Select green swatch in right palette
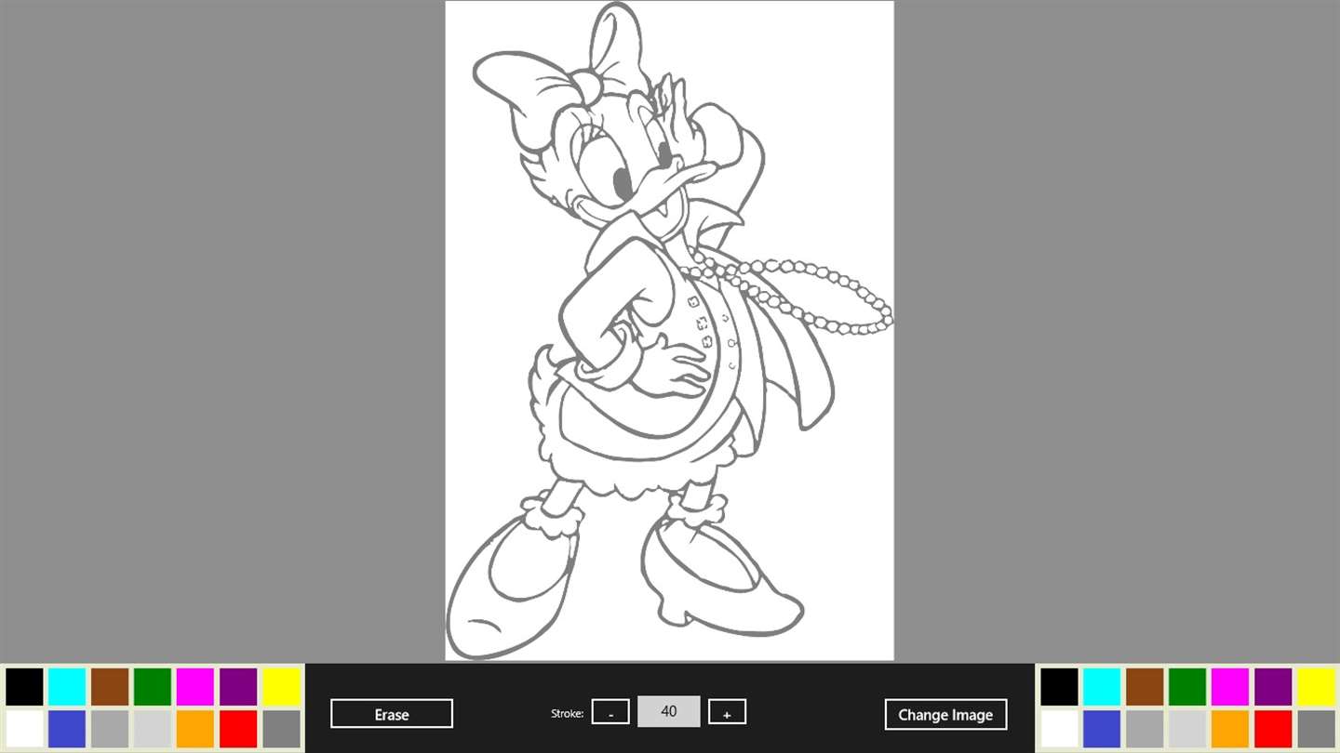Image resolution: width=1340 pixels, height=753 pixels. pos(1187,687)
